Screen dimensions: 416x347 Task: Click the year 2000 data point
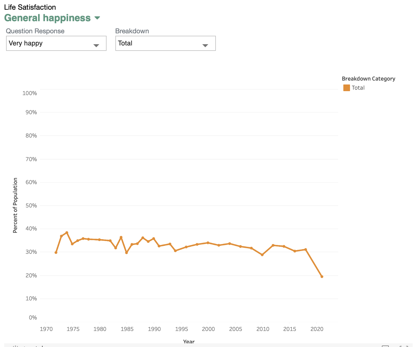click(208, 243)
